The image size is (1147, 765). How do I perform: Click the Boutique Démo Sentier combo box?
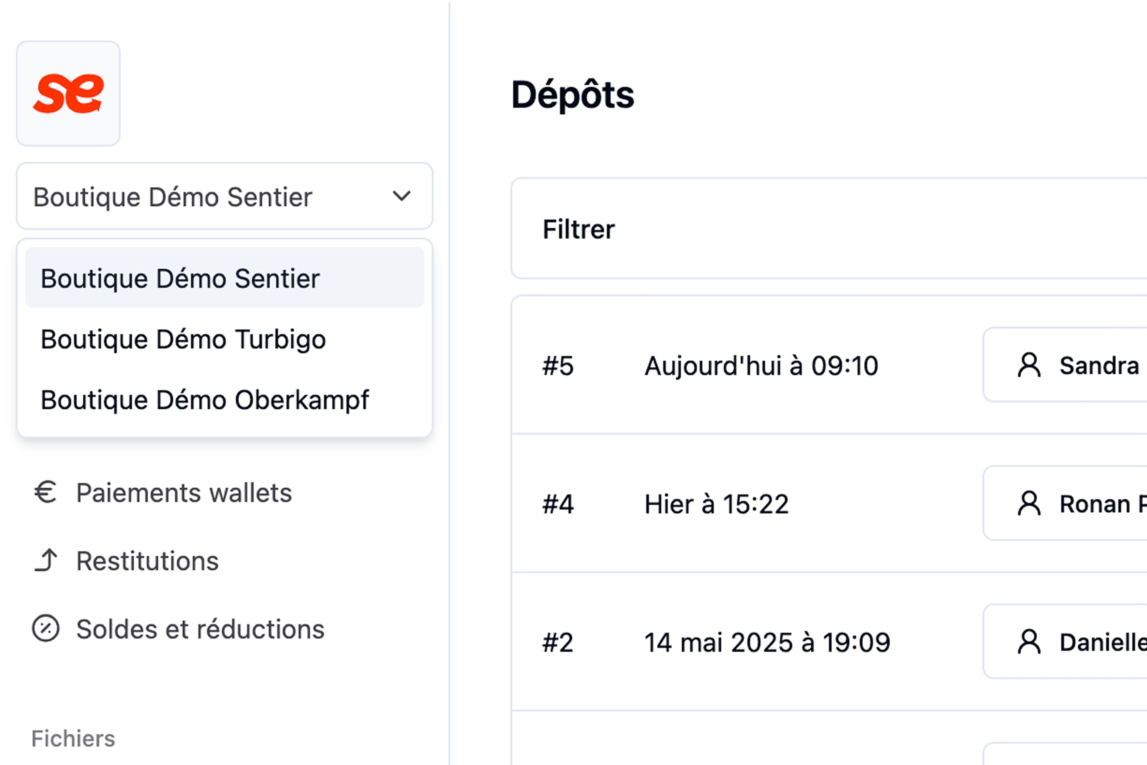click(225, 196)
